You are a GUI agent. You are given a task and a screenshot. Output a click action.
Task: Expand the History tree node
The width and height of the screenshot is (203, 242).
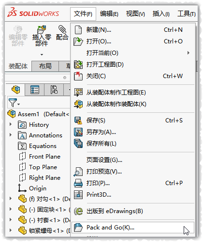click(x=11, y=124)
